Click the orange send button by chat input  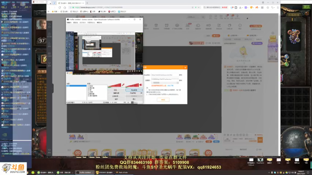[260, 140]
